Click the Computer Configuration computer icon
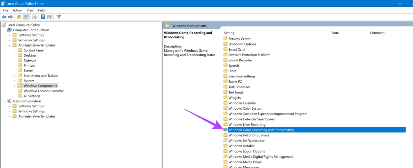 pyautogui.click(x=9, y=30)
